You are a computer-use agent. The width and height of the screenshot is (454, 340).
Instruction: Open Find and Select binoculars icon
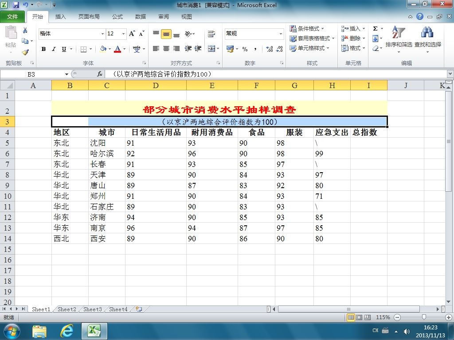coord(427,32)
